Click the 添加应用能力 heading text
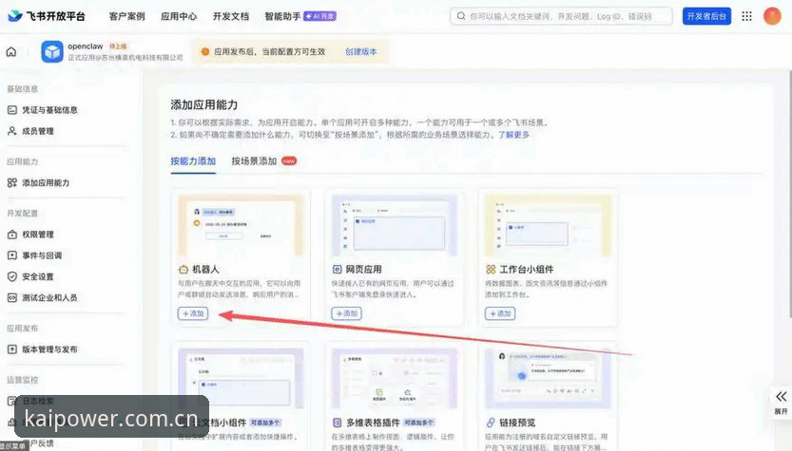 tap(204, 105)
